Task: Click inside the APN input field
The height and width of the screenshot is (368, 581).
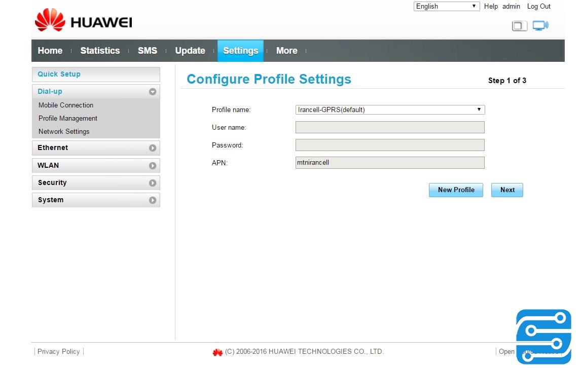Action: pos(389,162)
